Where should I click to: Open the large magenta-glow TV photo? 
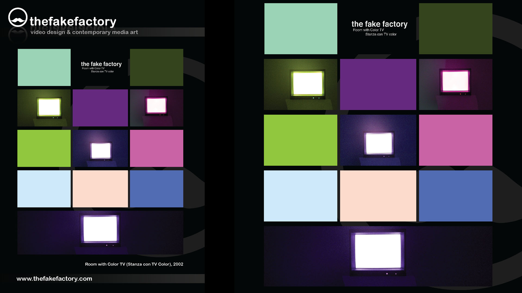[x=455, y=84]
